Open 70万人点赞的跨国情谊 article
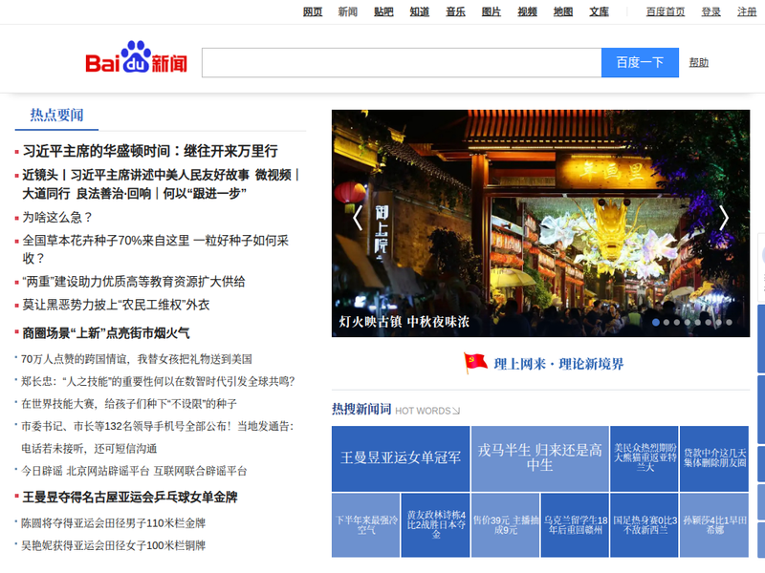 point(137,359)
